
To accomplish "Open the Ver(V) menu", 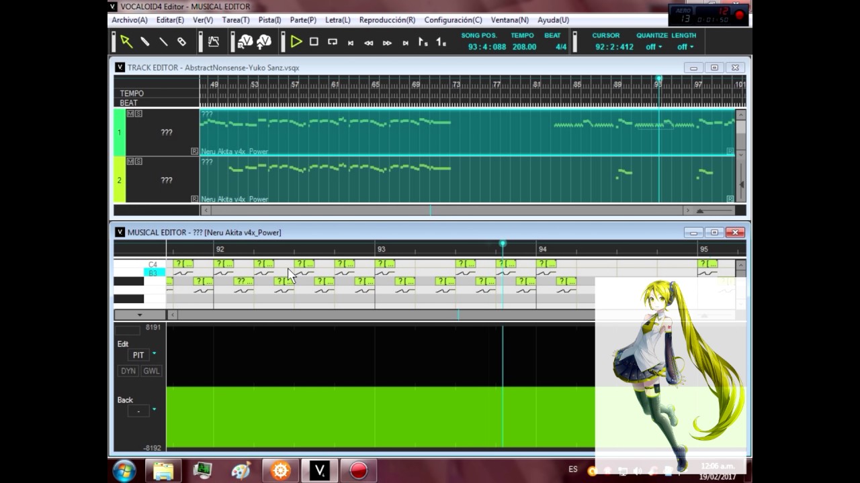I will [x=203, y=20].
